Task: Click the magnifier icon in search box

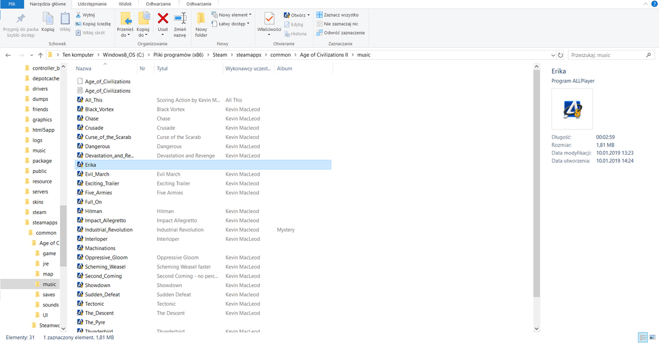Action: [649, 55]
